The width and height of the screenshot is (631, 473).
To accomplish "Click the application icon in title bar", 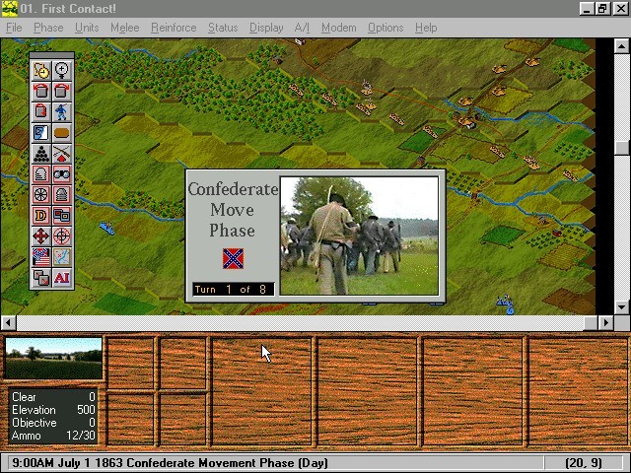I will pos(9,9).
